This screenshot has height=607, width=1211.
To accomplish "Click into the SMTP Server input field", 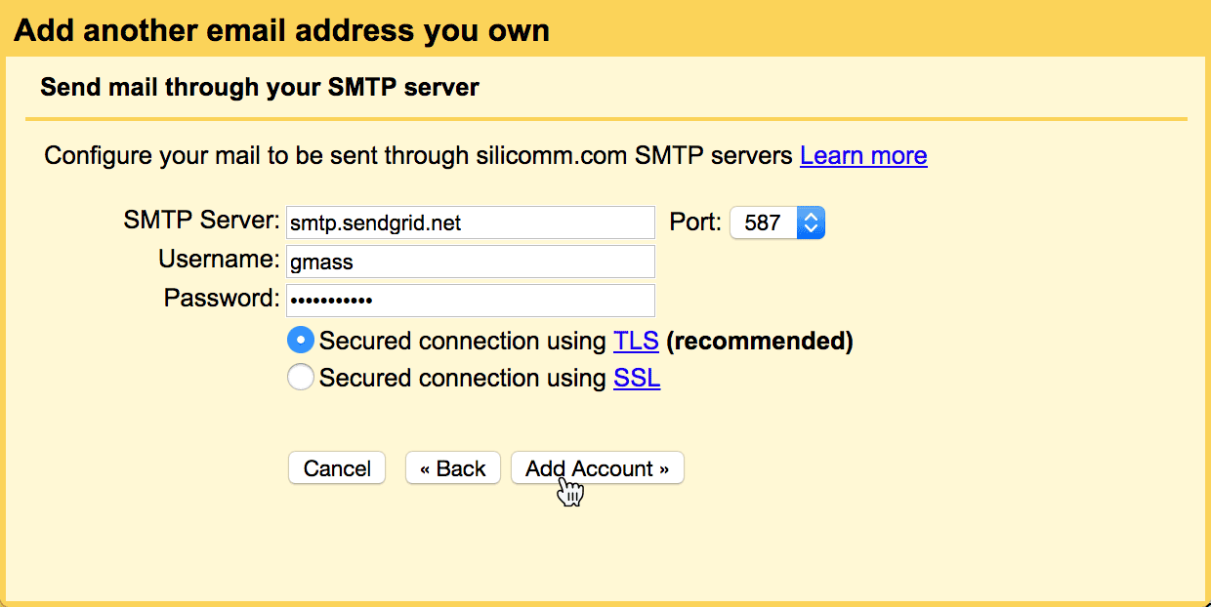I will pos(470,223).
